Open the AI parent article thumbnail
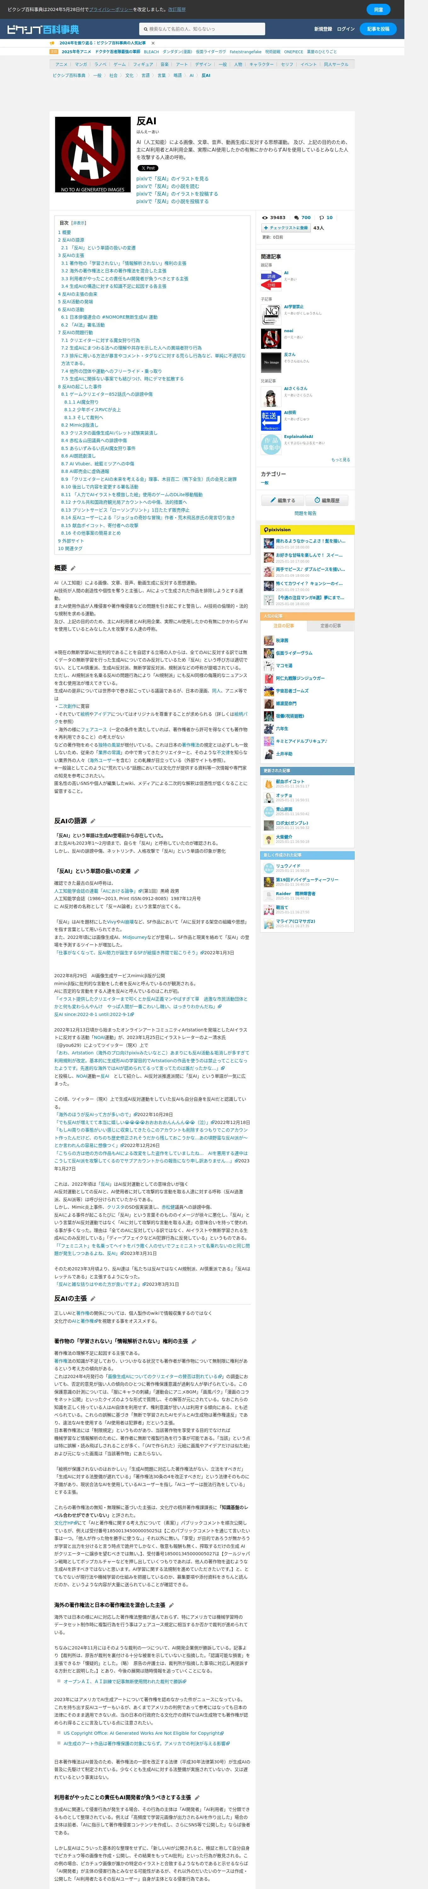Screen dimensions: 428x1889 (x=271, y=281)
